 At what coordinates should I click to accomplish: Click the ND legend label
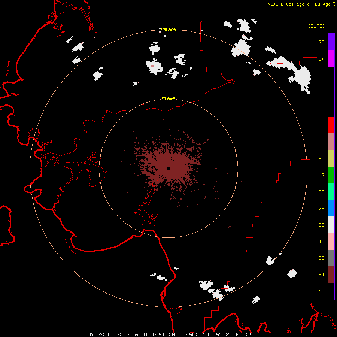tap(321, 292)
